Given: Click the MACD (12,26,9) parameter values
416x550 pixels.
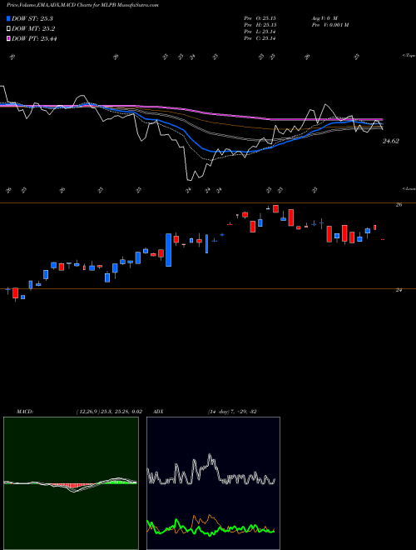Looking at the screenshot, I should click(109, 412).
